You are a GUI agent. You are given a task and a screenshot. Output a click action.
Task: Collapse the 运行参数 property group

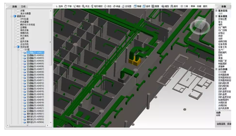pos(216,69)
